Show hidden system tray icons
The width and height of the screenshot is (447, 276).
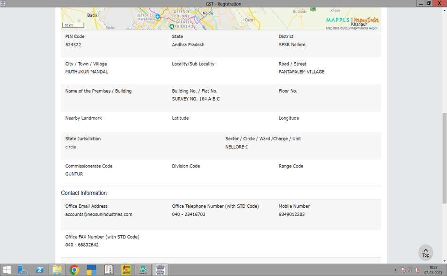pos(396,270)
